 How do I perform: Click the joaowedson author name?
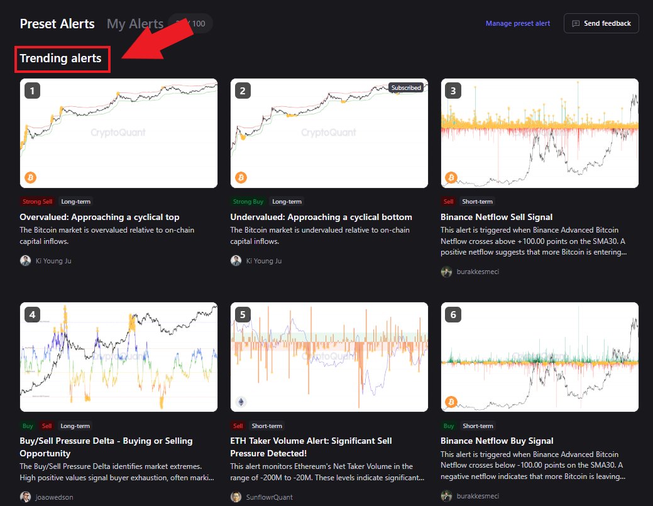54,497
